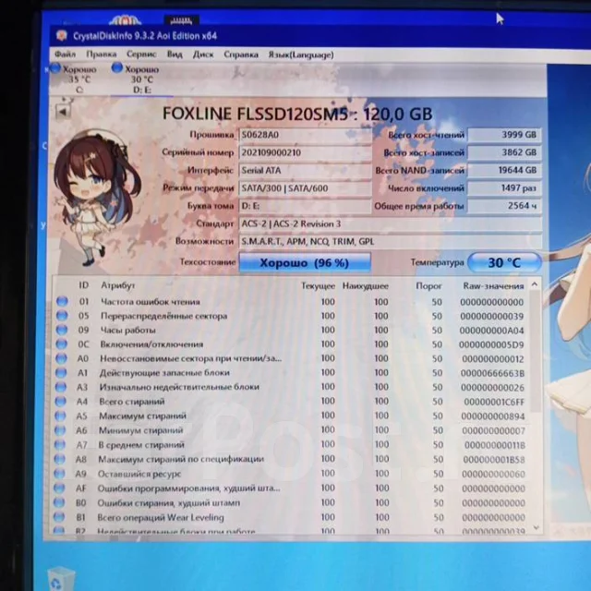Click the status circle for attribute A3
591x591 pixels.
coord(61,387)
